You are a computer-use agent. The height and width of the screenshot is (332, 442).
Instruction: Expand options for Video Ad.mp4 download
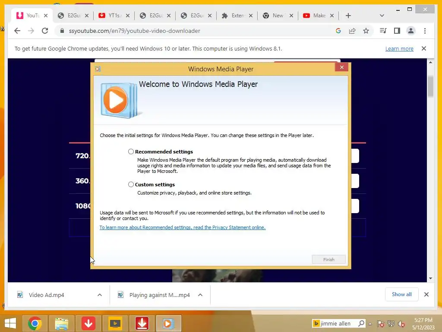(100, 295)
